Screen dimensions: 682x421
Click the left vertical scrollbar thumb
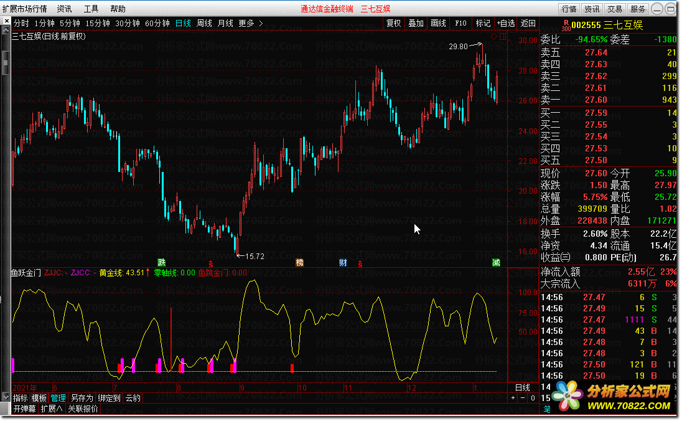pos(6,63)
